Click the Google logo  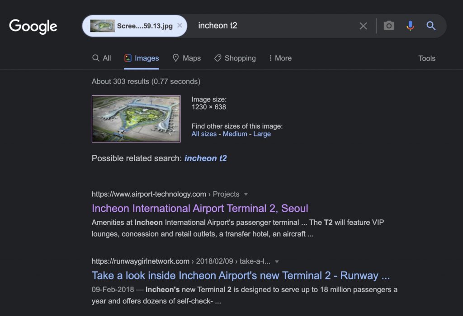pyautogui.click(x=33, y=27)
